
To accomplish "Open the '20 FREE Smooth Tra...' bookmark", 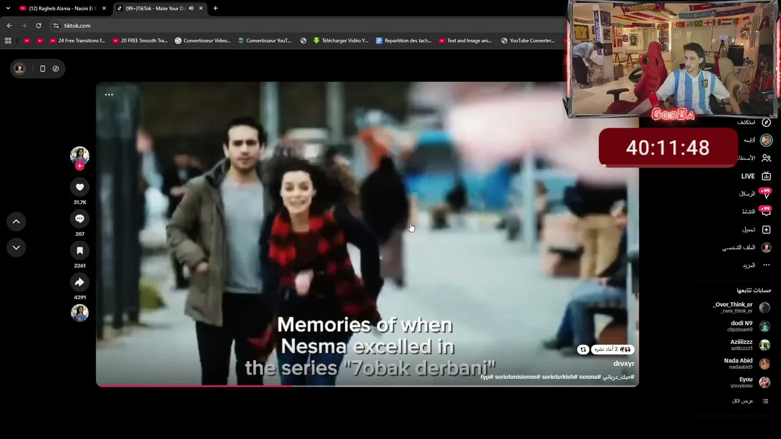I will click(x=140, y=41).
